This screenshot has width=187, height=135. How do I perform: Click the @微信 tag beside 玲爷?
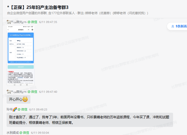click(23, 109)
